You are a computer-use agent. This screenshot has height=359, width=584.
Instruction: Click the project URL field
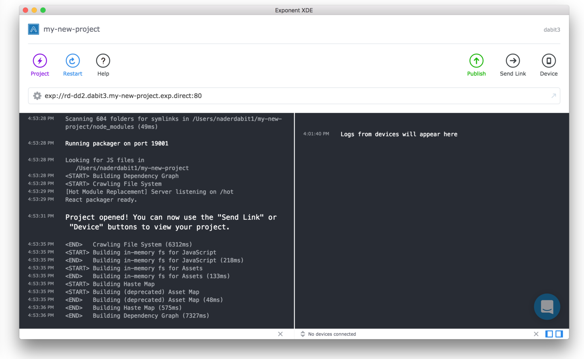294,96
